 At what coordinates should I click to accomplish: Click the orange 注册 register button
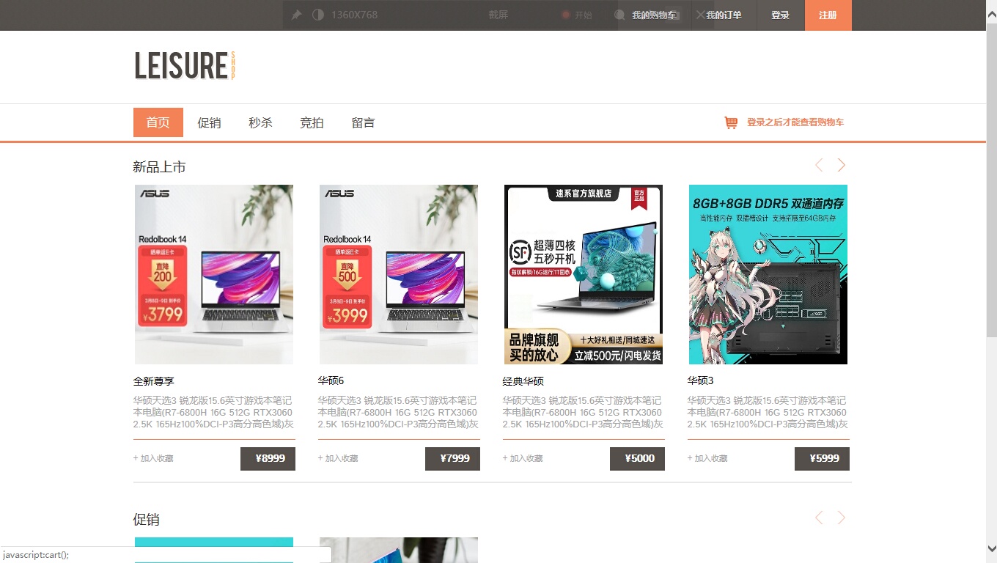[828, 15]
